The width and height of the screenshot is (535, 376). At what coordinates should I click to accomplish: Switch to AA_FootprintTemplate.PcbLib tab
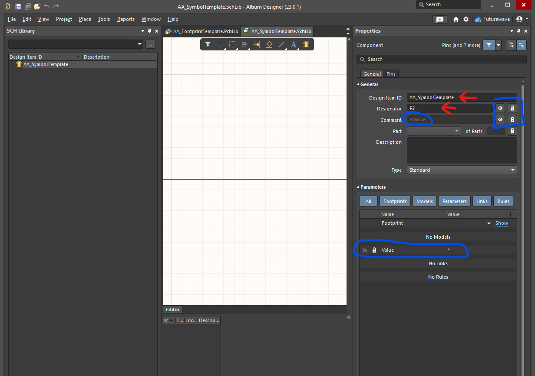[x=202, y=31]
